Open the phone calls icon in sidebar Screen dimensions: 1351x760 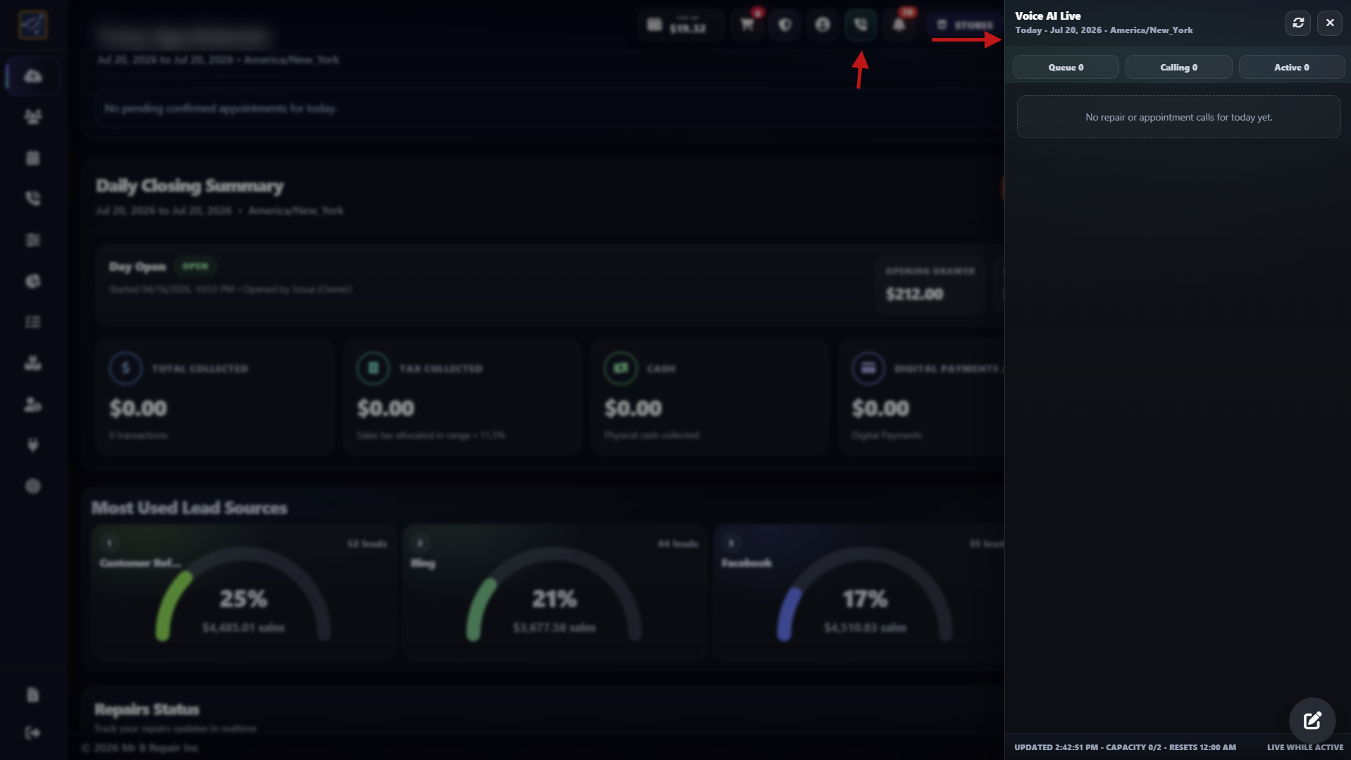pos(32,199)
